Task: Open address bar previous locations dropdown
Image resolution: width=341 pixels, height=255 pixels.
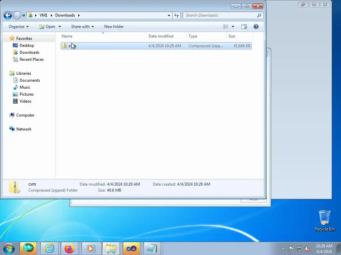Action: [x=169, y=15]
